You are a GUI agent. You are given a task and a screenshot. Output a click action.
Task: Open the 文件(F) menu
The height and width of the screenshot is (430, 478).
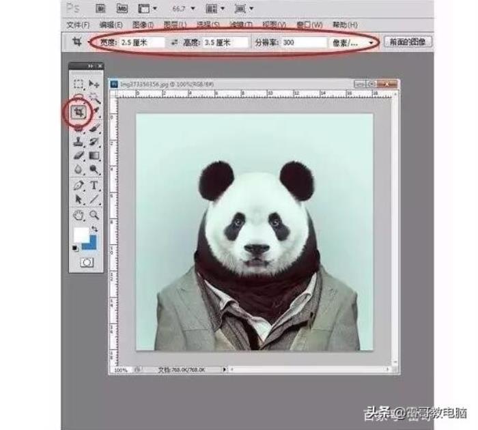[x=78, y=25]
